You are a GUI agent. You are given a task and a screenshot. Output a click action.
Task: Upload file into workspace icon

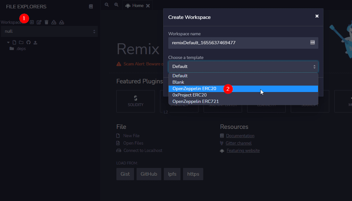pyautogui.click(x=36, y=42)
